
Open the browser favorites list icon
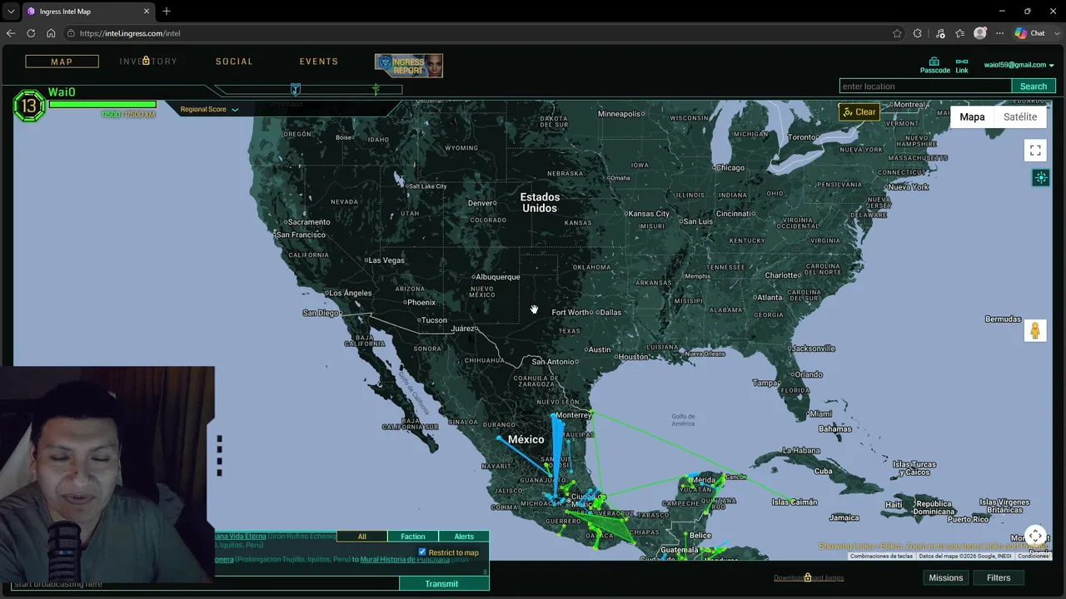[960, 33]
